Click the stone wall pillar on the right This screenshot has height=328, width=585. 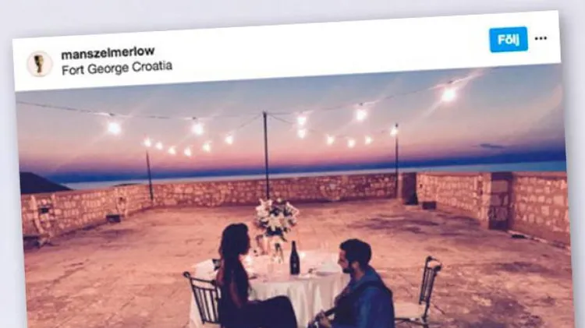[x=500, y=200]
